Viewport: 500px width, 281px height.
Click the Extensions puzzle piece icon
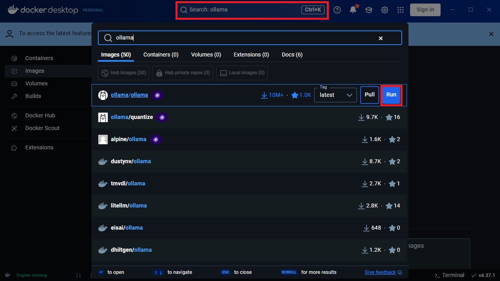(x=14, y=148)
